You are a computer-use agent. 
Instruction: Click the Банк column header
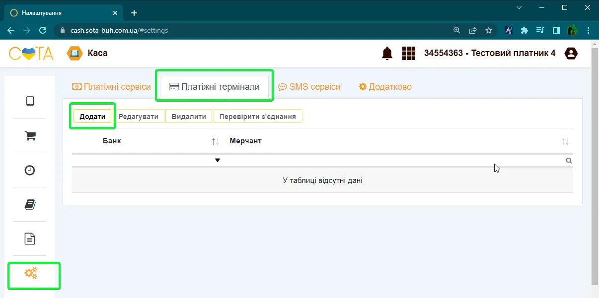click(x=112, y=141)
